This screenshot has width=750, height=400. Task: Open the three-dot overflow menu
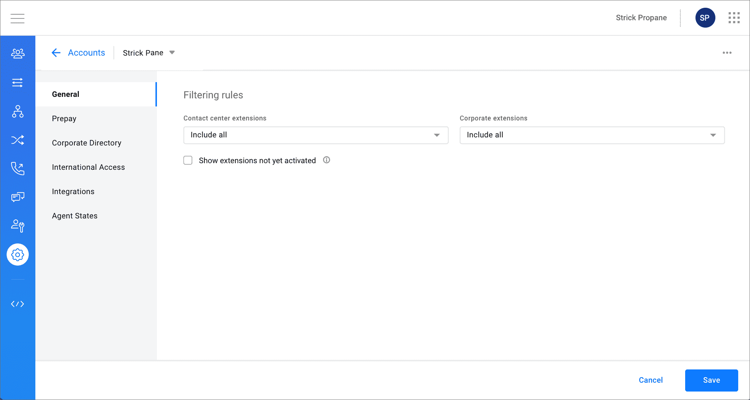coord(727,53)
